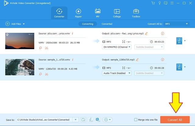Expand format arrow beside sample MP3 icon

point(185,67)
